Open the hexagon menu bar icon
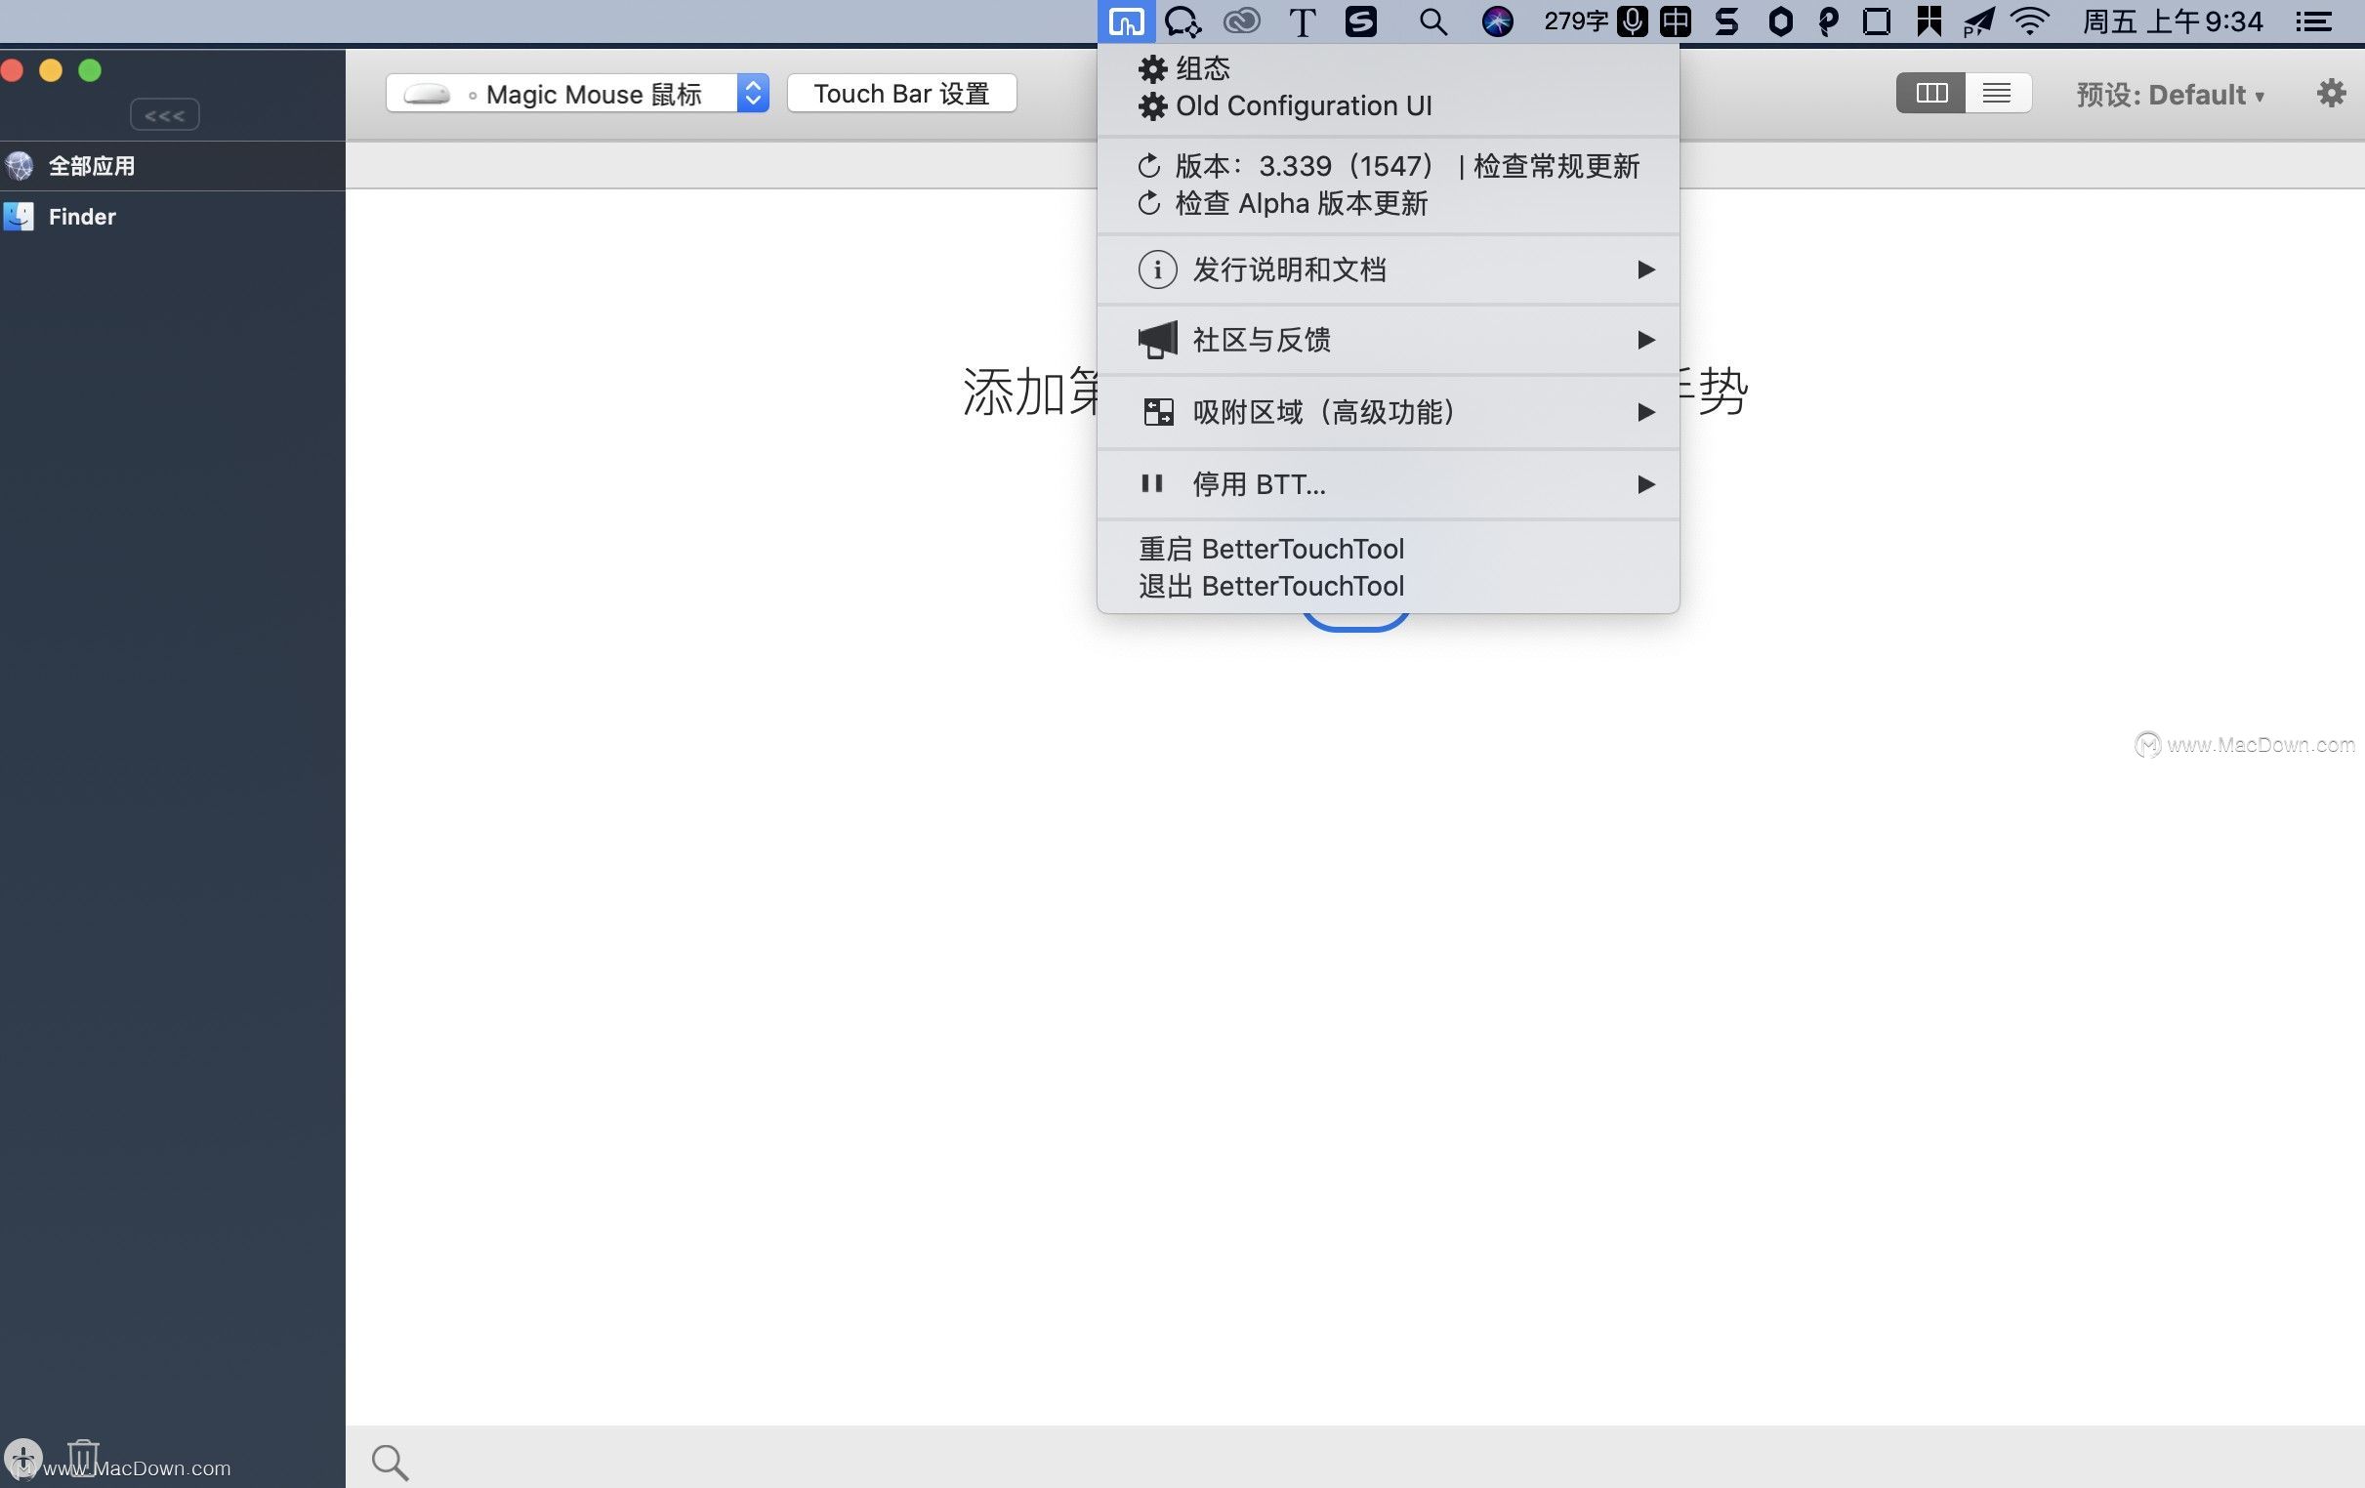Image resolution: width=2365 pixels, height=1488 pixels. 1781,21
